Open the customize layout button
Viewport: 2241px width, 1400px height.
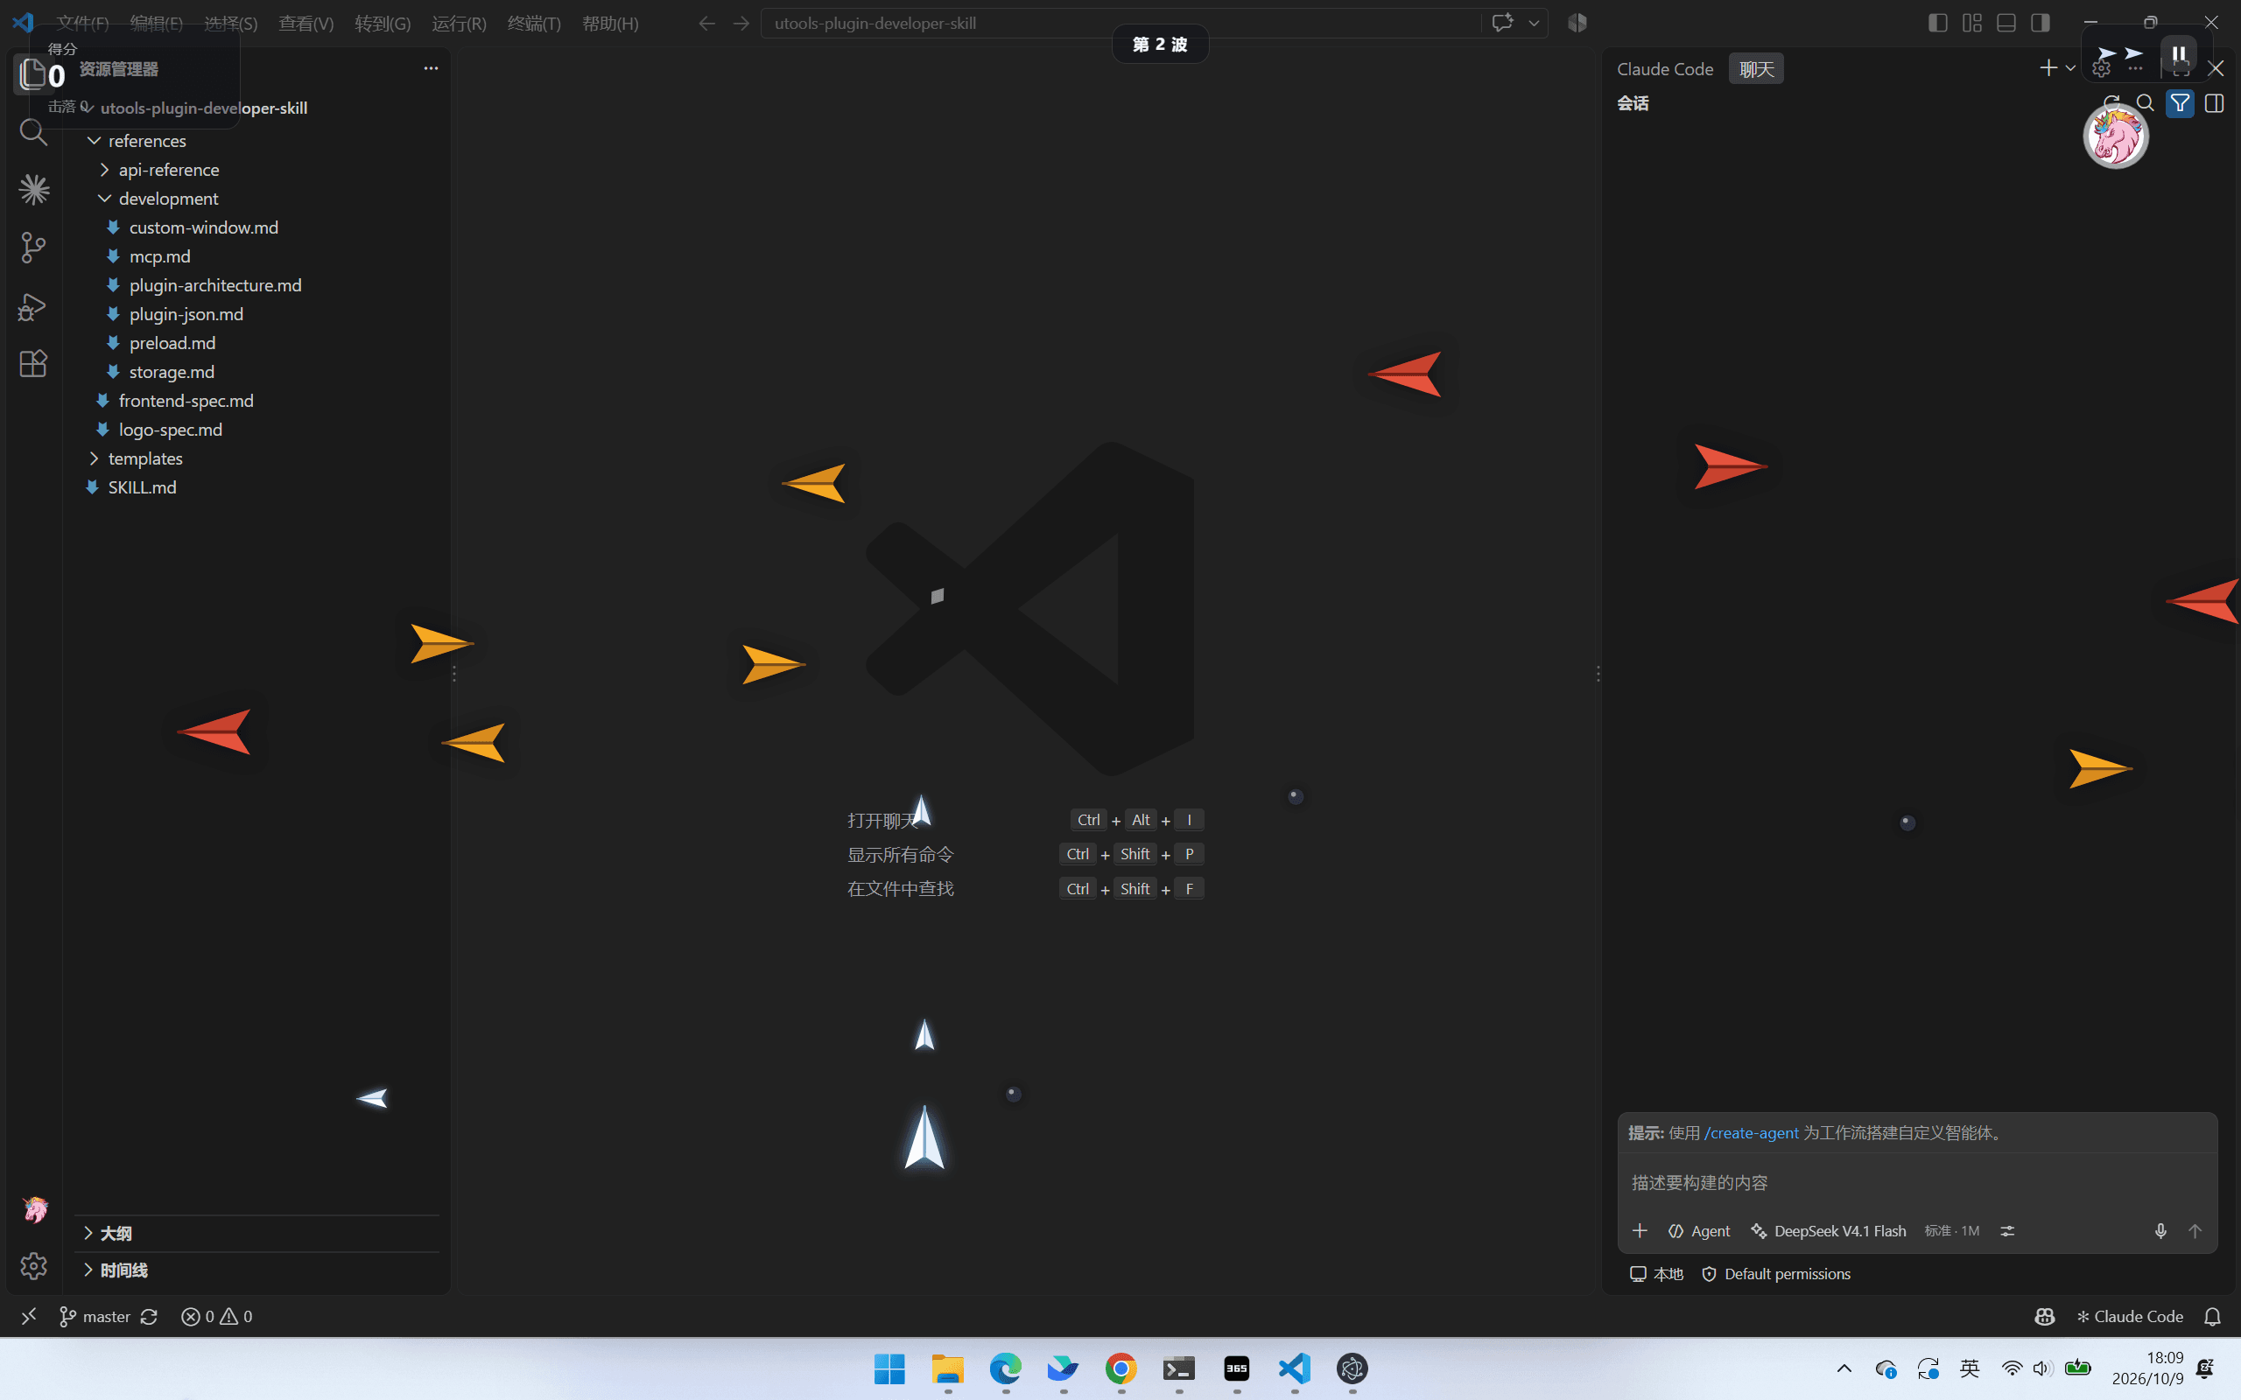(x=1971, y=23)
